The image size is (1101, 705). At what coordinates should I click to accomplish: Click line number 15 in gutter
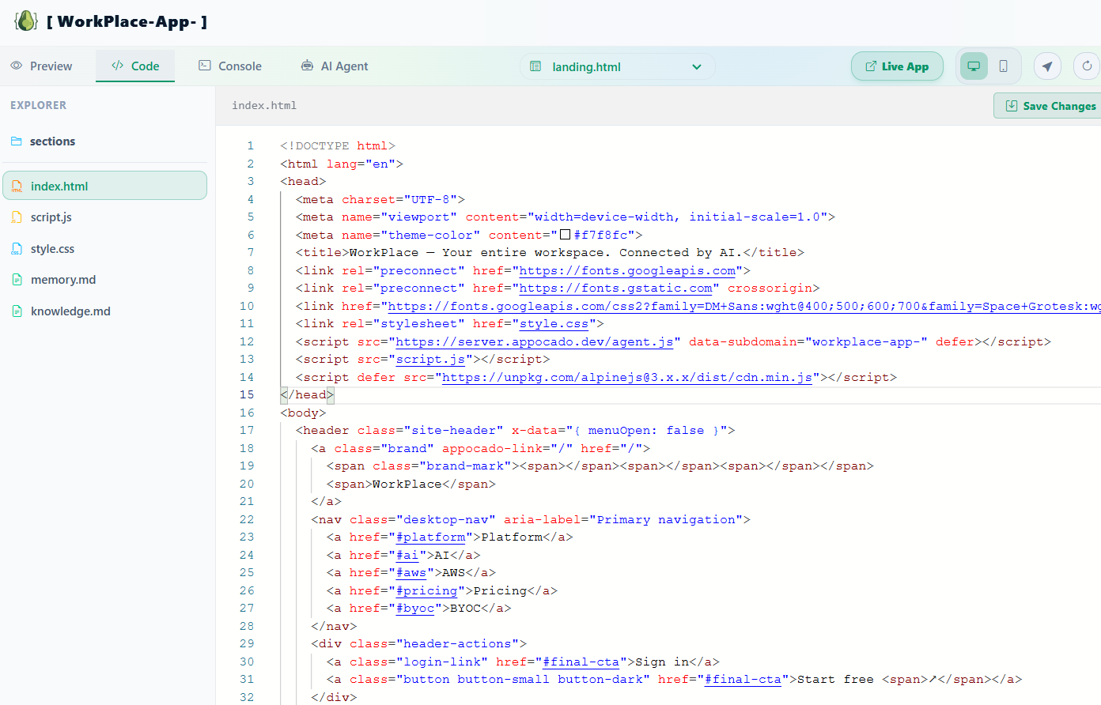point(247,395)
